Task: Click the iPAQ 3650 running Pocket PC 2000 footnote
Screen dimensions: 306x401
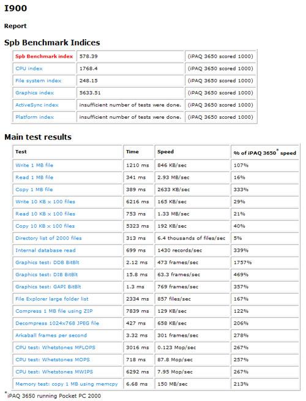Action: tap(53, 396)
